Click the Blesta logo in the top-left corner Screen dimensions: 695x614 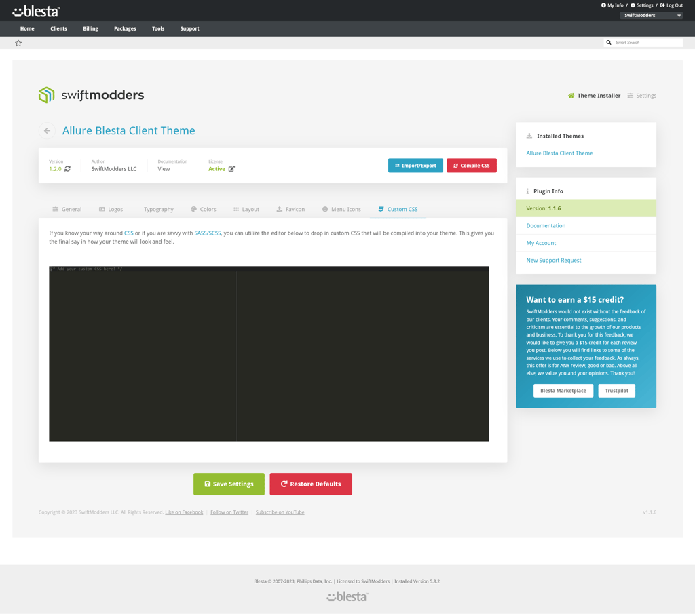[x=35, y=11]
